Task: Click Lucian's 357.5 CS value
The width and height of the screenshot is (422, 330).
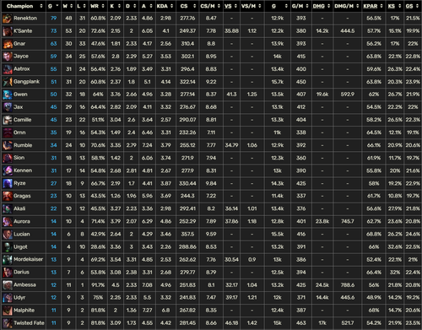Action: coord(187,234)
